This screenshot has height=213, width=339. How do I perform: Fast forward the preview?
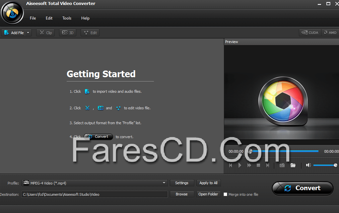point(249,165)
